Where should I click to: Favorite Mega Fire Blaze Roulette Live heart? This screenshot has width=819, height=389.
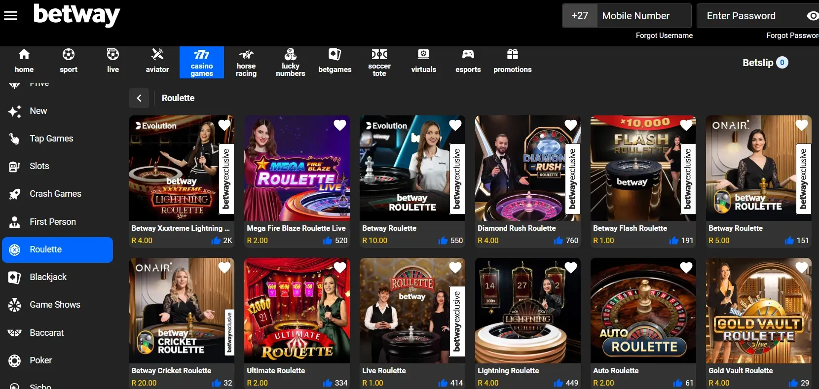click(340, 125)
